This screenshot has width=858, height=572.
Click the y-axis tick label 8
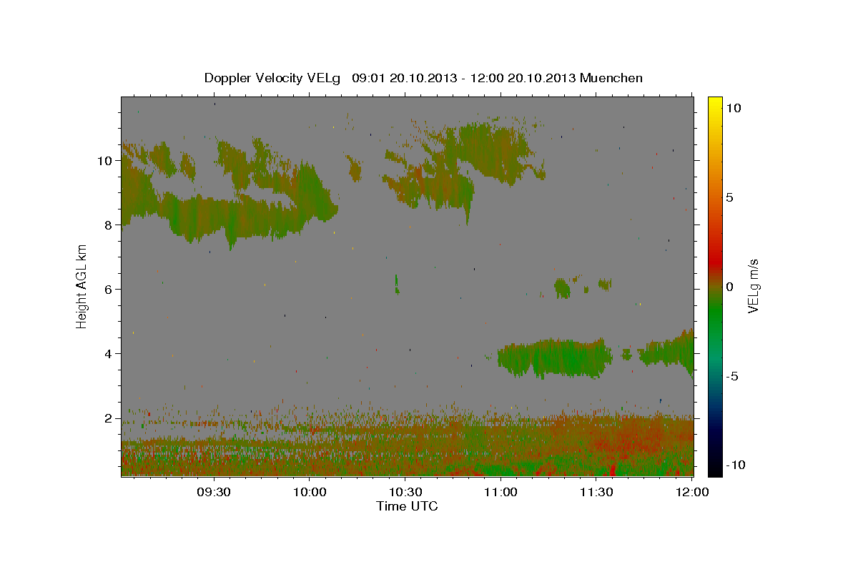[109, 225]
